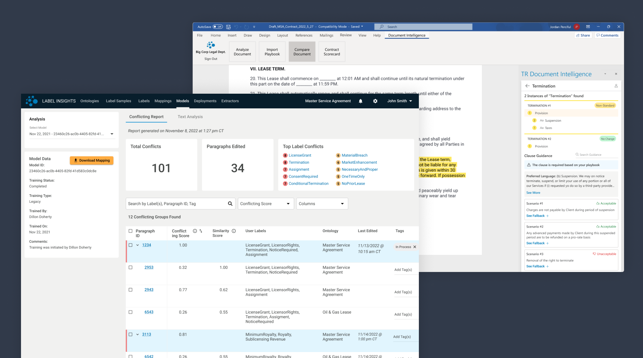643x358 pixels.
Task: Switch to the Text Analysis tab
Action: pyautogui.click(x=190, y=117)
